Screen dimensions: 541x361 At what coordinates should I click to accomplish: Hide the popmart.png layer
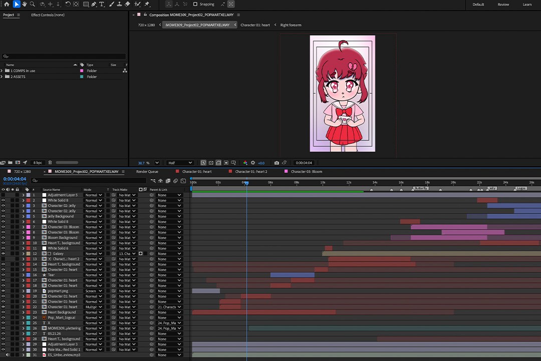pos(3,291)
